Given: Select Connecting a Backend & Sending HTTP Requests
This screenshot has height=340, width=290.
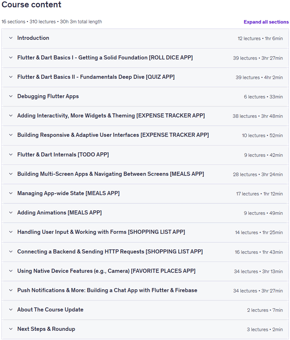Looking at the screenshot, I should [110, 252].
